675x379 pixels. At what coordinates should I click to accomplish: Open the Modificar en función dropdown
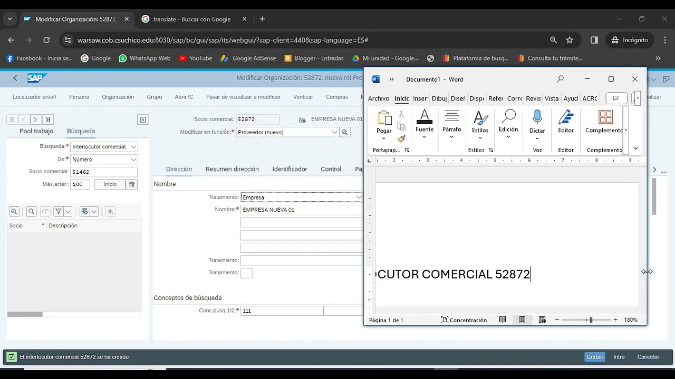coord(334,132)
